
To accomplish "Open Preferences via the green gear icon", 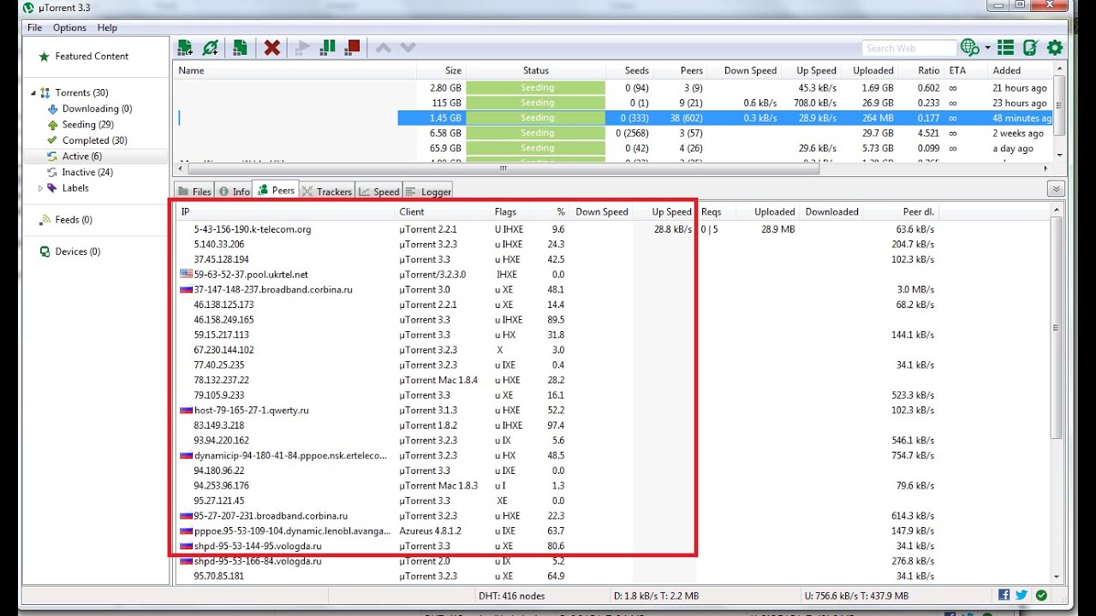I will click(1055, 48).
